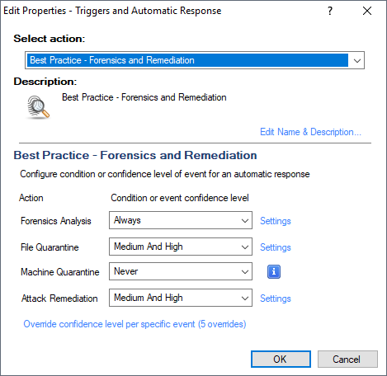Open the Attack Remediation confidence dropdown
The height and width of the screenshot is (376, 387).
[x=181, y=298]
